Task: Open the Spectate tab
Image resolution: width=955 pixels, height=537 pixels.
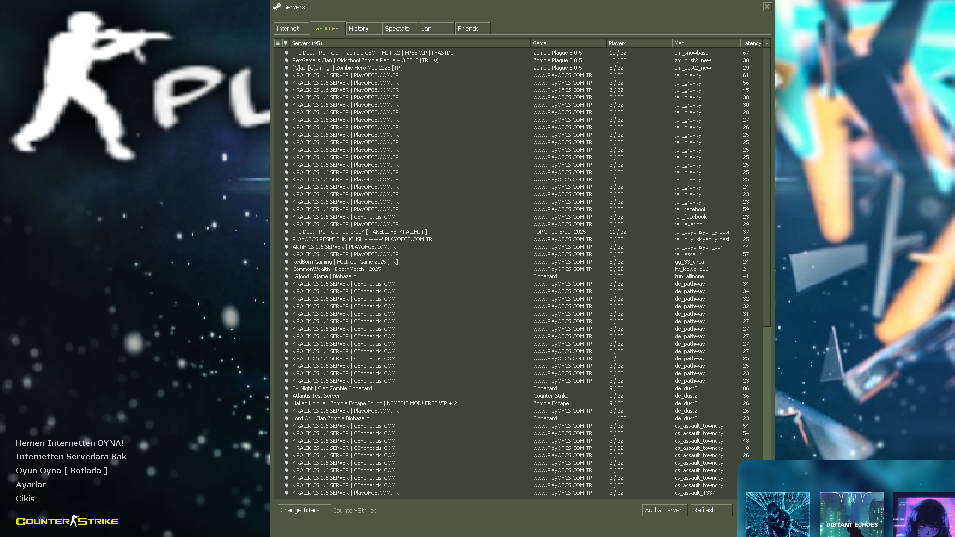Action: pos(400,29)
